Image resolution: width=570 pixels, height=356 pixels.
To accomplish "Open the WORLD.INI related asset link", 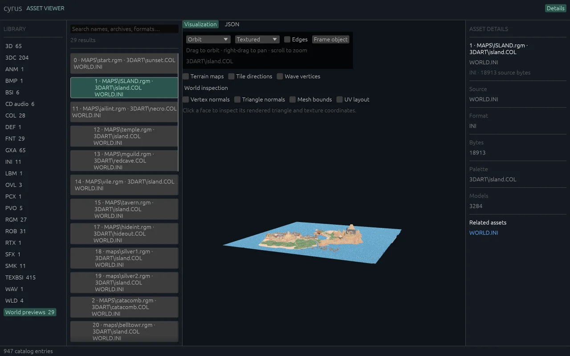I will click(x=484, y=233).
